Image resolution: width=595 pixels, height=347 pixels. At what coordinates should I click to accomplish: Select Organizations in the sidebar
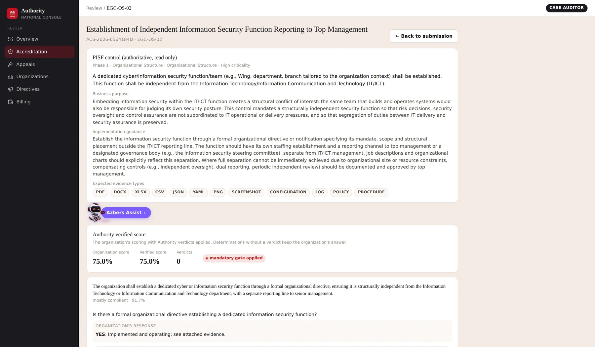pyautogui.click(x=39, y=77)
